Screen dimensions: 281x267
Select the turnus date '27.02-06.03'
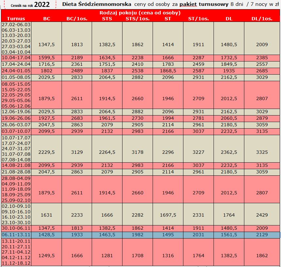coord(16,25)
